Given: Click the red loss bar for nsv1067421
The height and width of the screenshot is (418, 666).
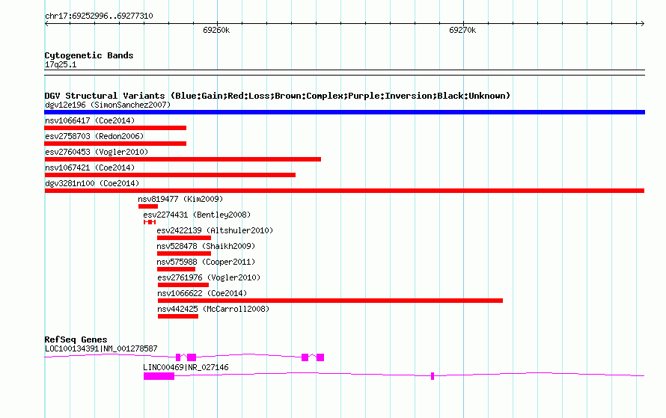Looking at the screenshot, I should [x=170, y=175].
